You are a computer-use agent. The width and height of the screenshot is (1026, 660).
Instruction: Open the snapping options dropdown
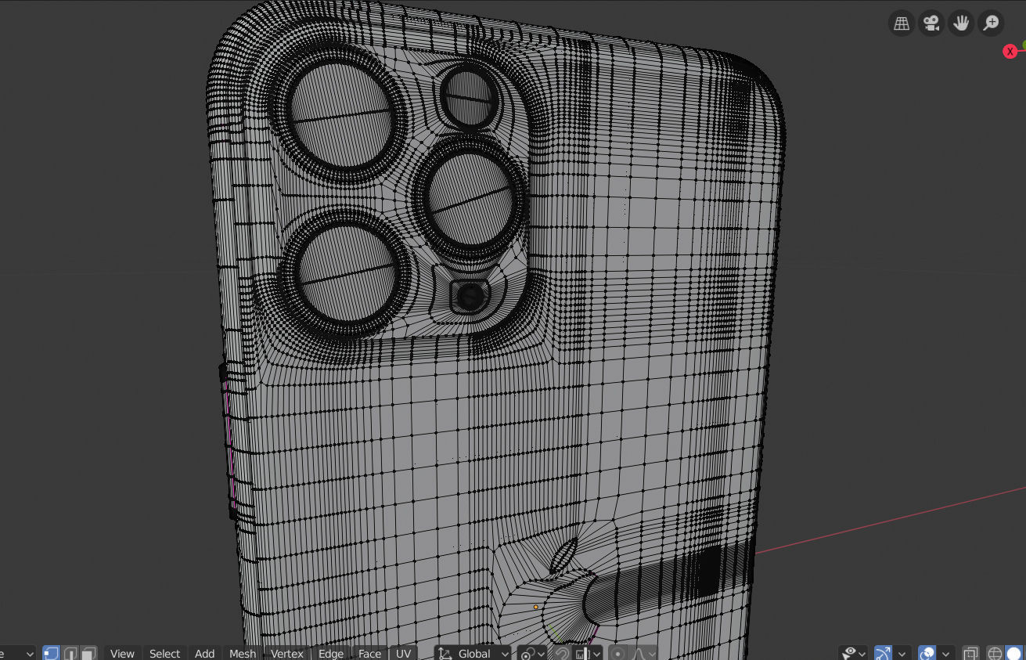coord(588,654)
